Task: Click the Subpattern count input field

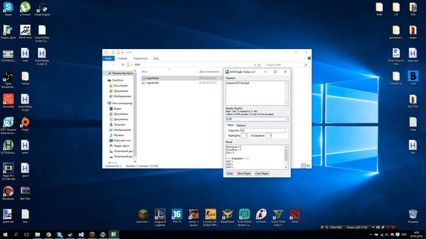Action: click(269, 135)
